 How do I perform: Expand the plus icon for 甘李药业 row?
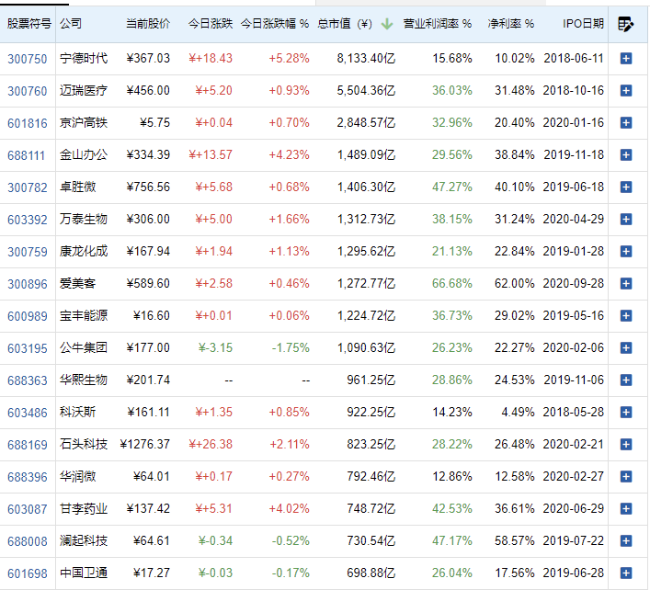point(626,509)
